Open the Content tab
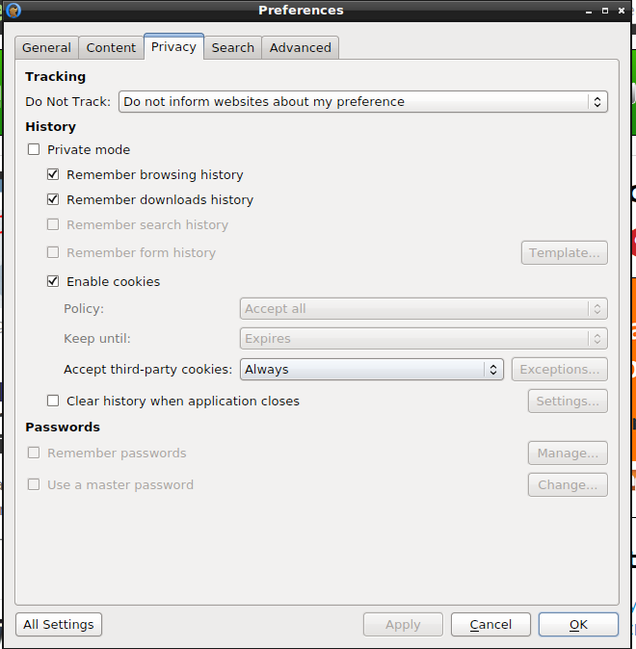 point(111,47)
